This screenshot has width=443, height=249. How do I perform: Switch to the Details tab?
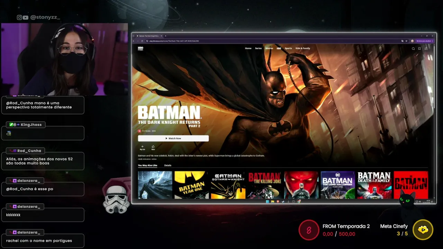pyautogui.click(x=168, y=165)
